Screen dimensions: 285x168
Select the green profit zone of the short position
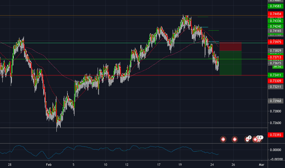231,63
